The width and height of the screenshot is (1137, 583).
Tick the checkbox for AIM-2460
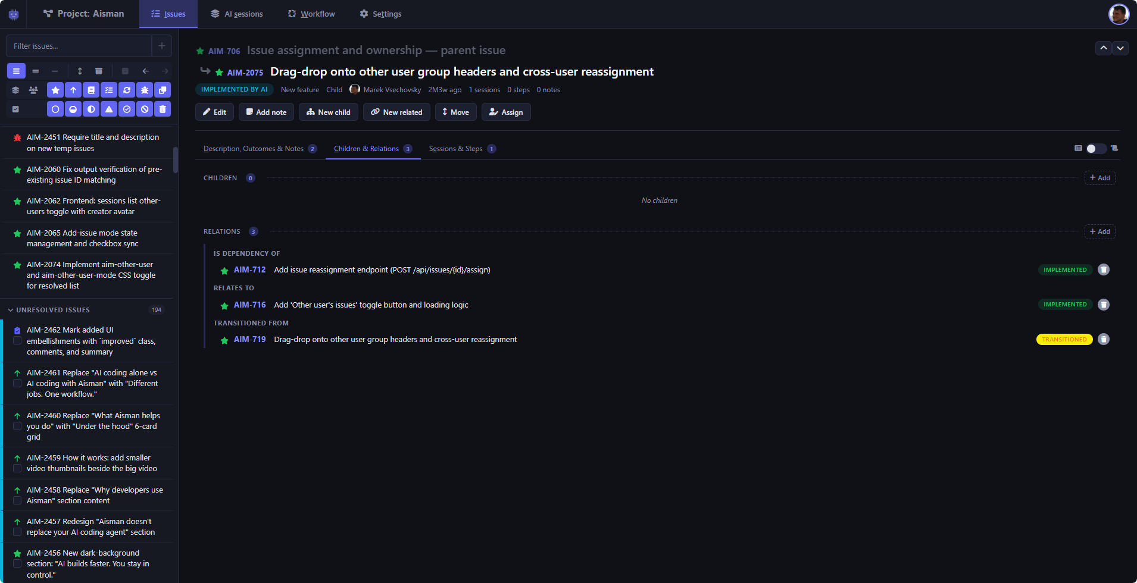pos(17,427)
